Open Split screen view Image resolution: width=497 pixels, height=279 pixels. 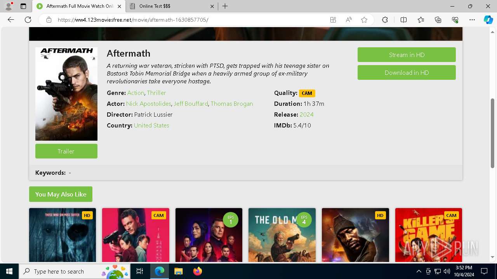(403, 20)
